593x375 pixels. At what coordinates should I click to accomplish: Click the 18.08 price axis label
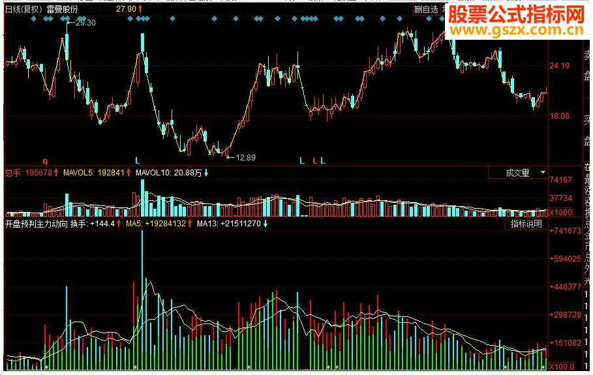coord(559,116)
